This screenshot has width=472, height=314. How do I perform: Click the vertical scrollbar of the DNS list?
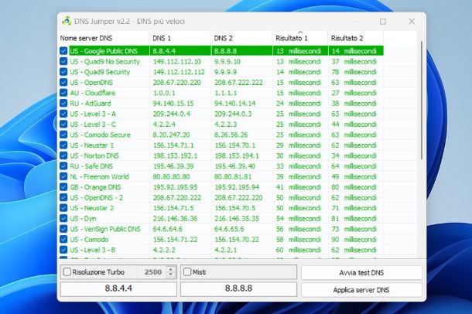(x=421, y=101)
